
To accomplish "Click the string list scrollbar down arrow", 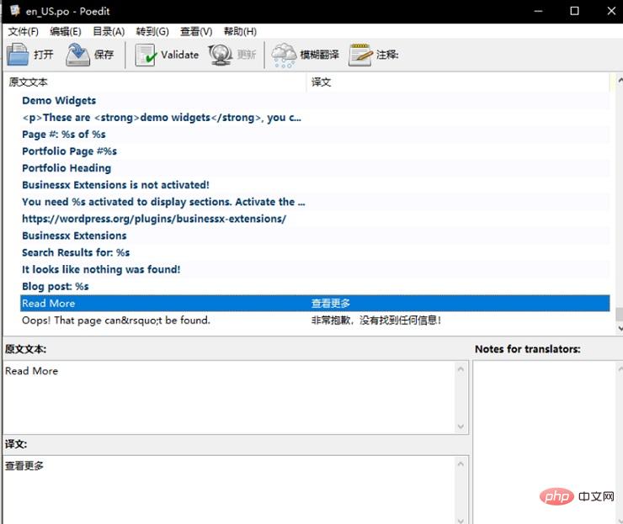I will click(x=620, y=328).
